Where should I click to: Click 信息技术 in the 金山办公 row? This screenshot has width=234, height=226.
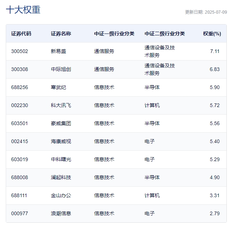pos(104,195)
